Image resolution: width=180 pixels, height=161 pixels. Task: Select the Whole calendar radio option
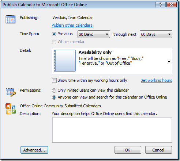pyautogui.click(x=54, y=42)
